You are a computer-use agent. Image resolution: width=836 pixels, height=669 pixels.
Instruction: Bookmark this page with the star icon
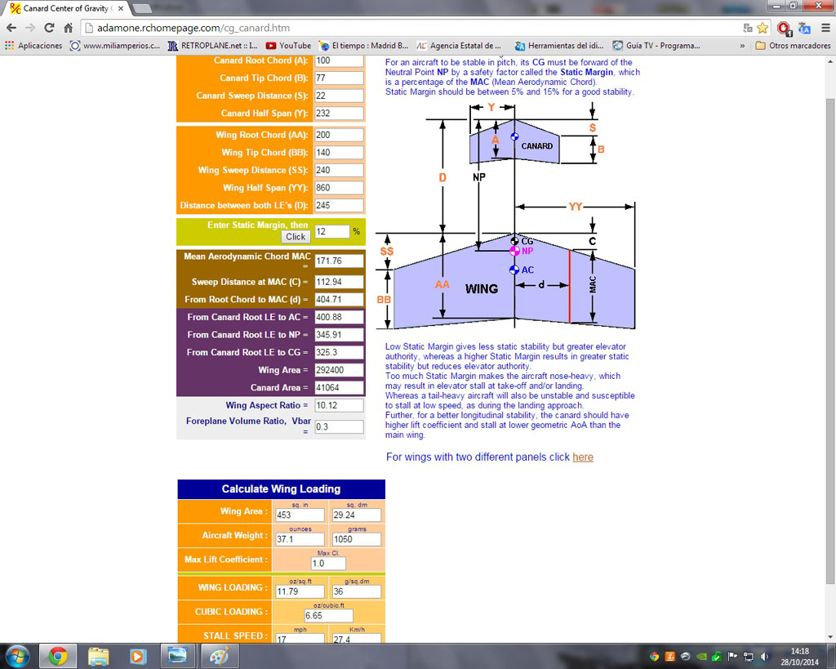762,27
